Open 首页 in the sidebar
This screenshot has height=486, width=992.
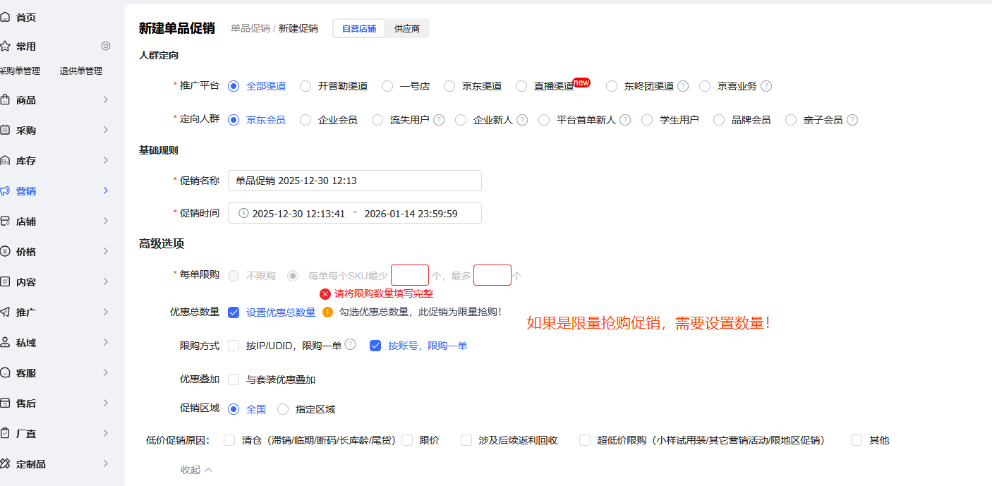(25, 17)
